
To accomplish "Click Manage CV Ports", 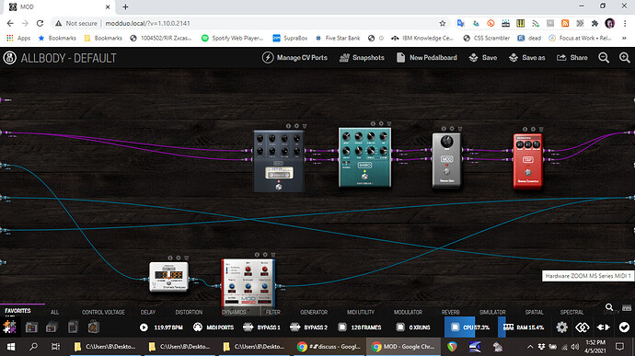I will (294, 58).
